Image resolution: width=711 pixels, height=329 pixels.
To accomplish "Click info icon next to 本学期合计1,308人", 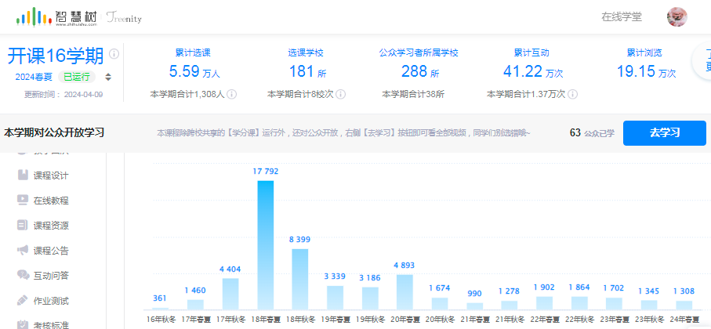I will click(x=232, y=94).
